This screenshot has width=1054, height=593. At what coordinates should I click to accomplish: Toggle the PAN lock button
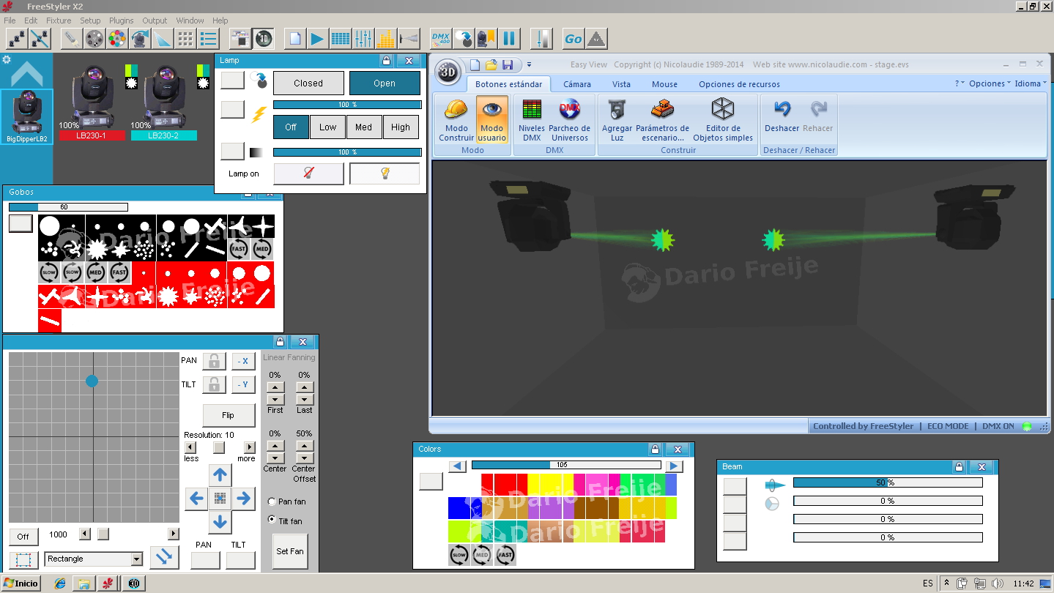[214, 361]
